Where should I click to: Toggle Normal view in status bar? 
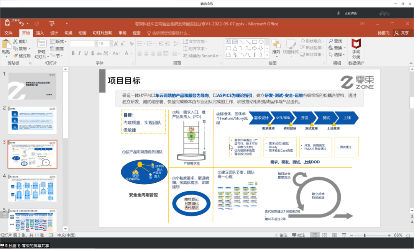[315, 235]
